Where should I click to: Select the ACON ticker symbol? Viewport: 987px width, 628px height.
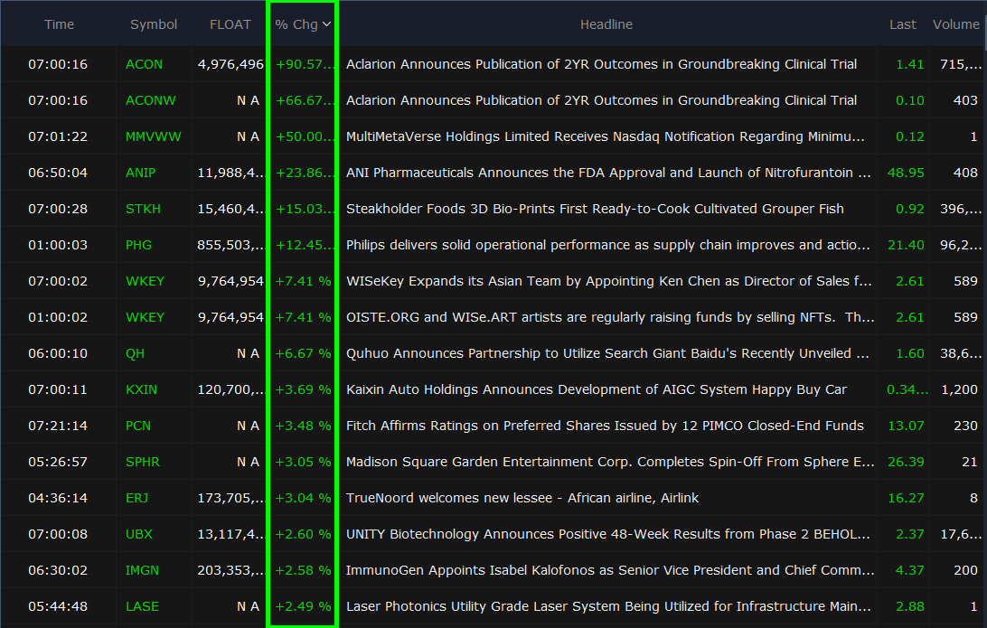144,64
